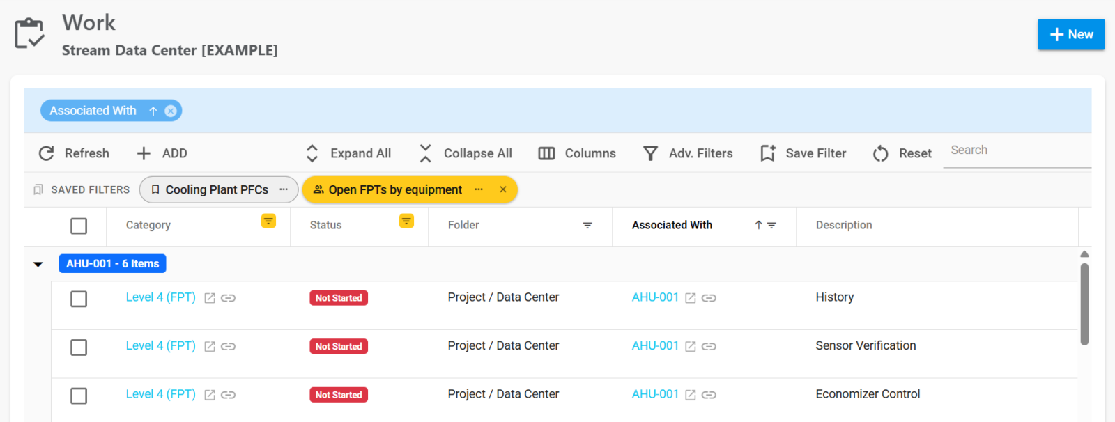Click the Category column header
Image resolution: width=1115 pixels, height=422 pixels.
[x=148, y=225]
